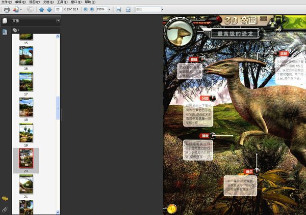Collapse the 页面 panel with header button
This screenshot has height=215, width=306.
click(x=58, y=21)
